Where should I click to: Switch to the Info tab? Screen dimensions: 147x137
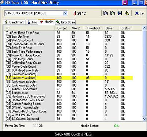click(x=32, y=22)
